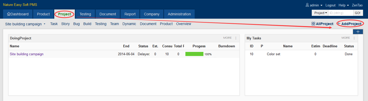Click the admin user icon
Image resolution: width=368 pixels, height=101 pixels.
tap(307, 5)
